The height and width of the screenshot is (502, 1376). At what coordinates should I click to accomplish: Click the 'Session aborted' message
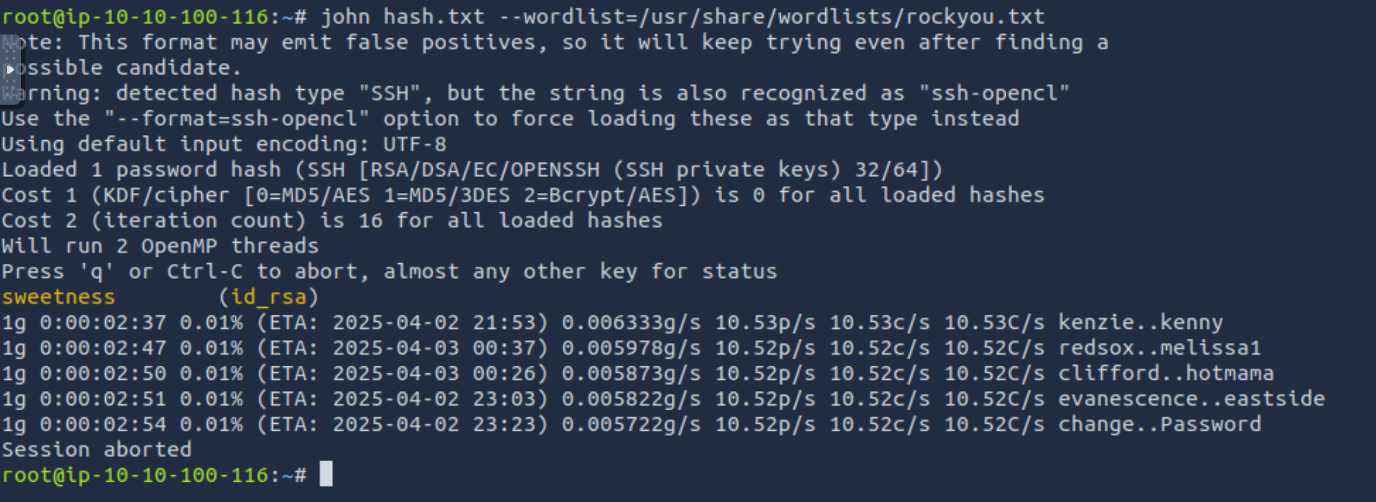pyautogui.click(x=96, y=450)
